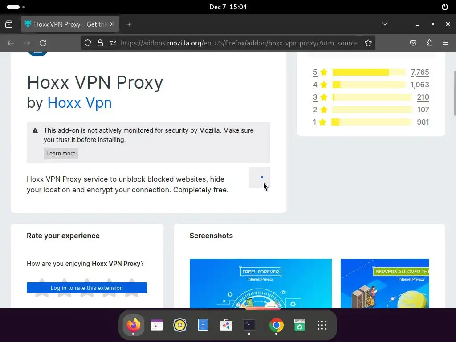Close the Hoxx VPN Proxy tab

(x=112, y=24)
